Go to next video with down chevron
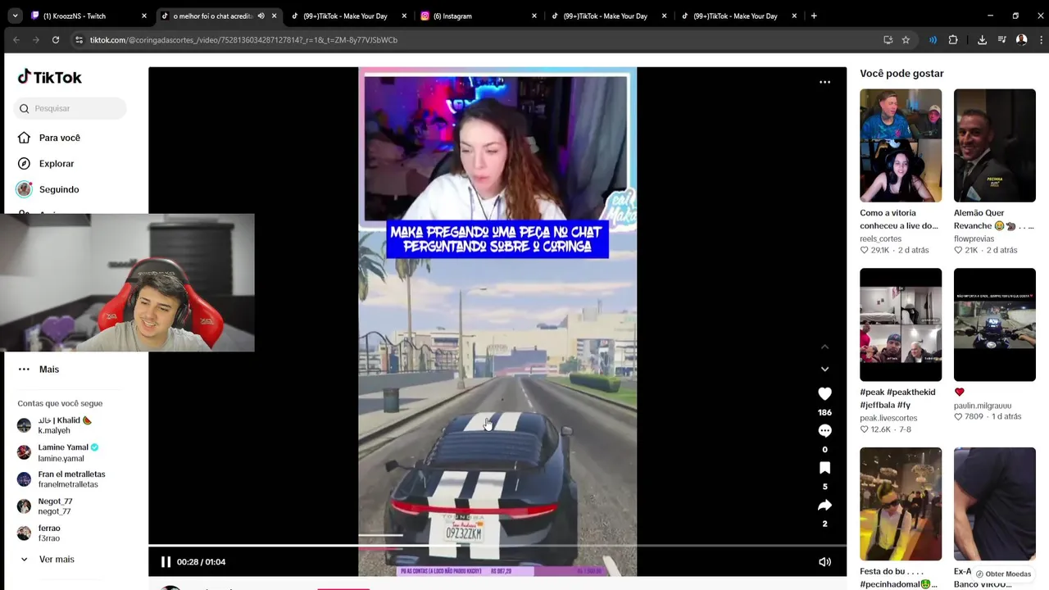Image resolution: width=1049 pixels, height=590 pixels. coord(824,370)
